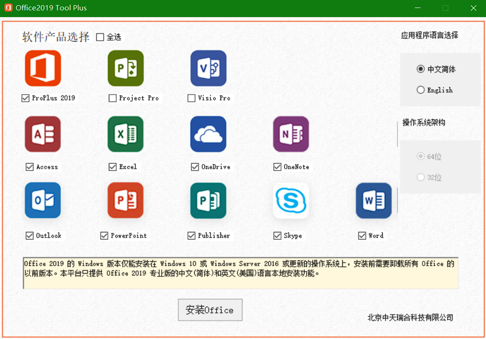This screenshot has width=486, height=339.
Task: Uncheck the ProPlus 2019 checkbox
Action: click(x=26, y=98)
